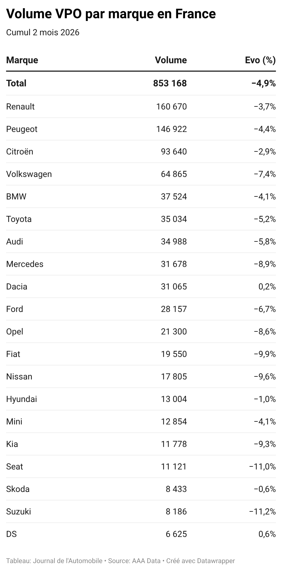Screen dimensions: 282x571
Task: Click Journal de l'Automobile in footer
Action: 67,561
